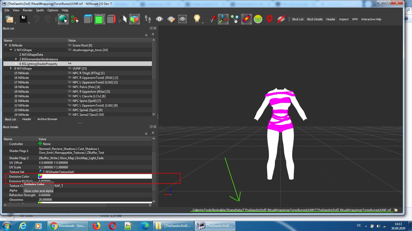Expand the 3 BSDismemberSkinInstance node

[x=16, y=59]
